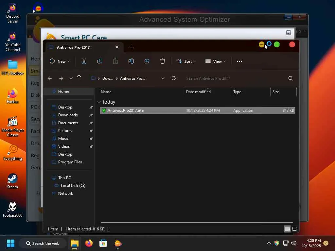Click the Share icon in toolbar
This screenshot has height=251, width=335.
pyautogui.click(x=147, y=61)
